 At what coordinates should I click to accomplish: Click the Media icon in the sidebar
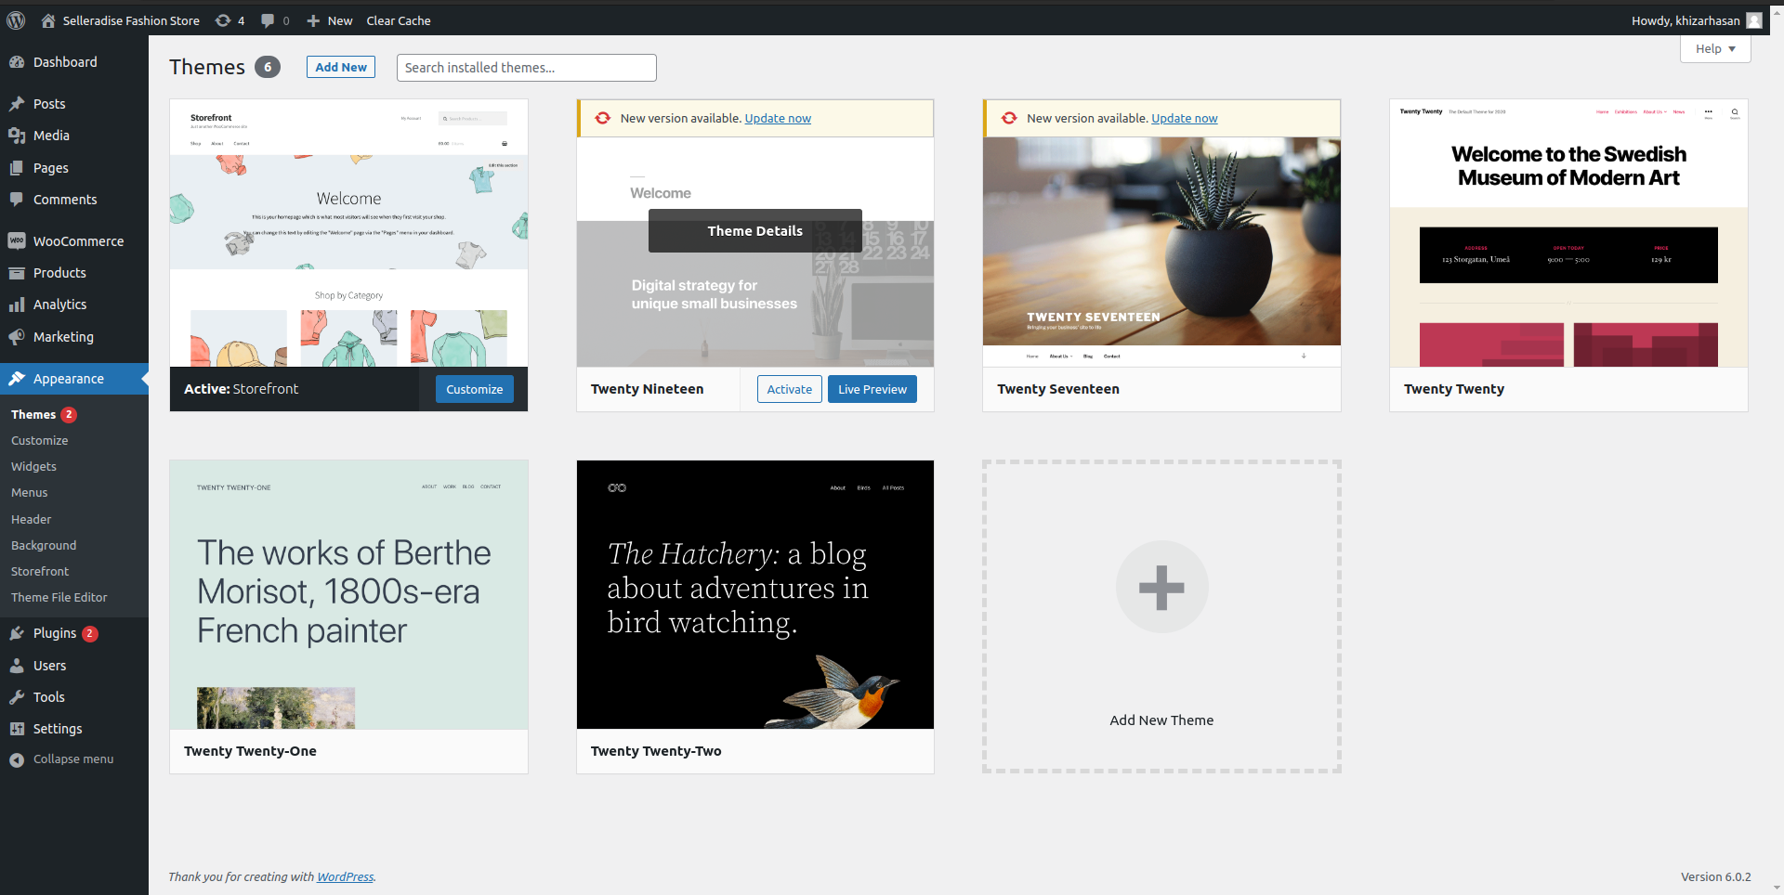coord(17,136)
